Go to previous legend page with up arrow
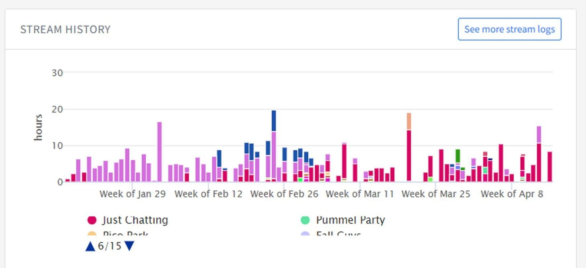 (x=90, y=246)
